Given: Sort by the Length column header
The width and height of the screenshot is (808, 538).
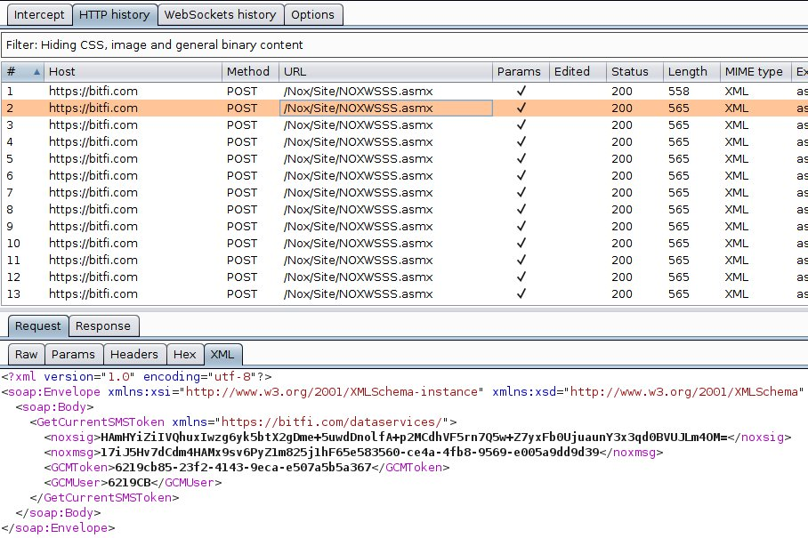Looking at the screenshot, I should 691,71.
